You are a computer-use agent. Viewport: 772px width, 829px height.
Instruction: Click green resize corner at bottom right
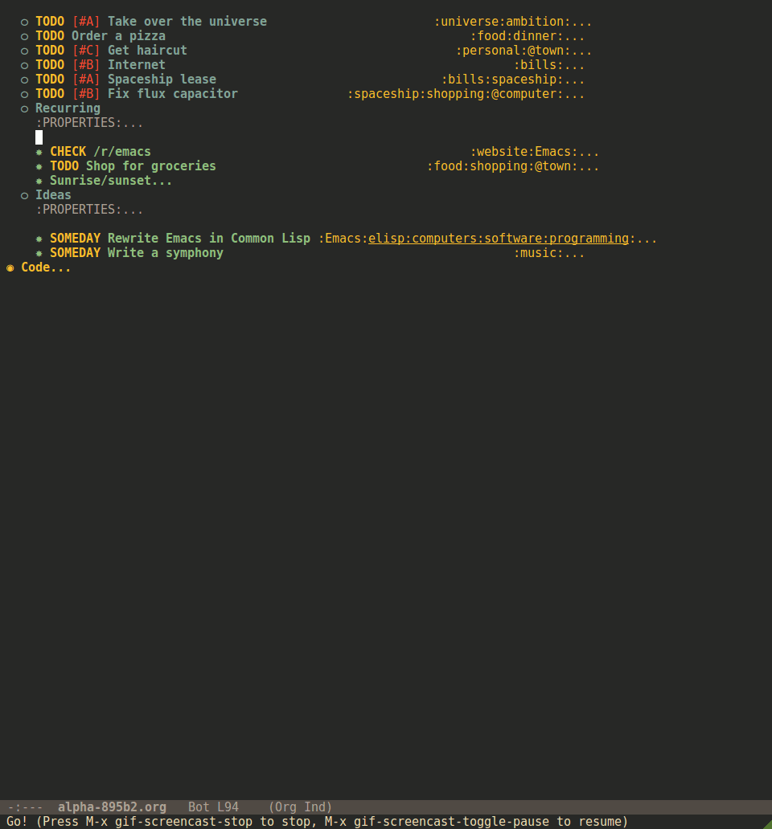(766, 823)
